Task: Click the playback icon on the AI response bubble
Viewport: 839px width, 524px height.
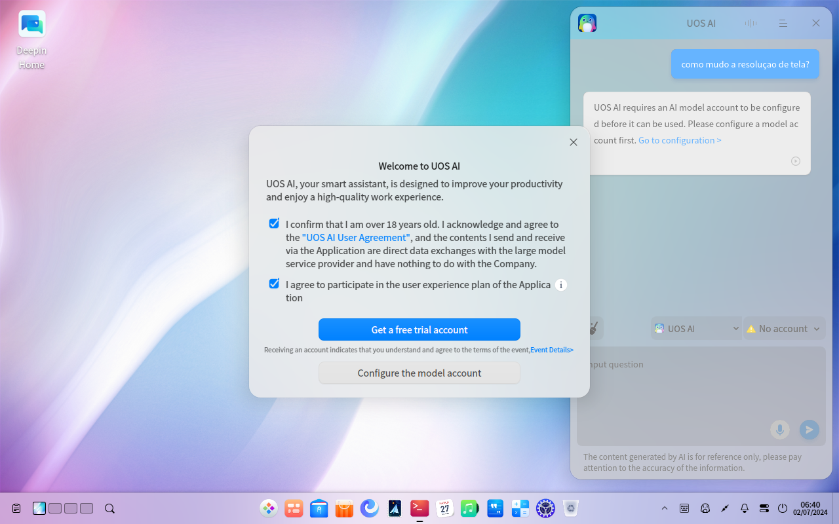Action: pyautogui.click(x=795, y=160)
